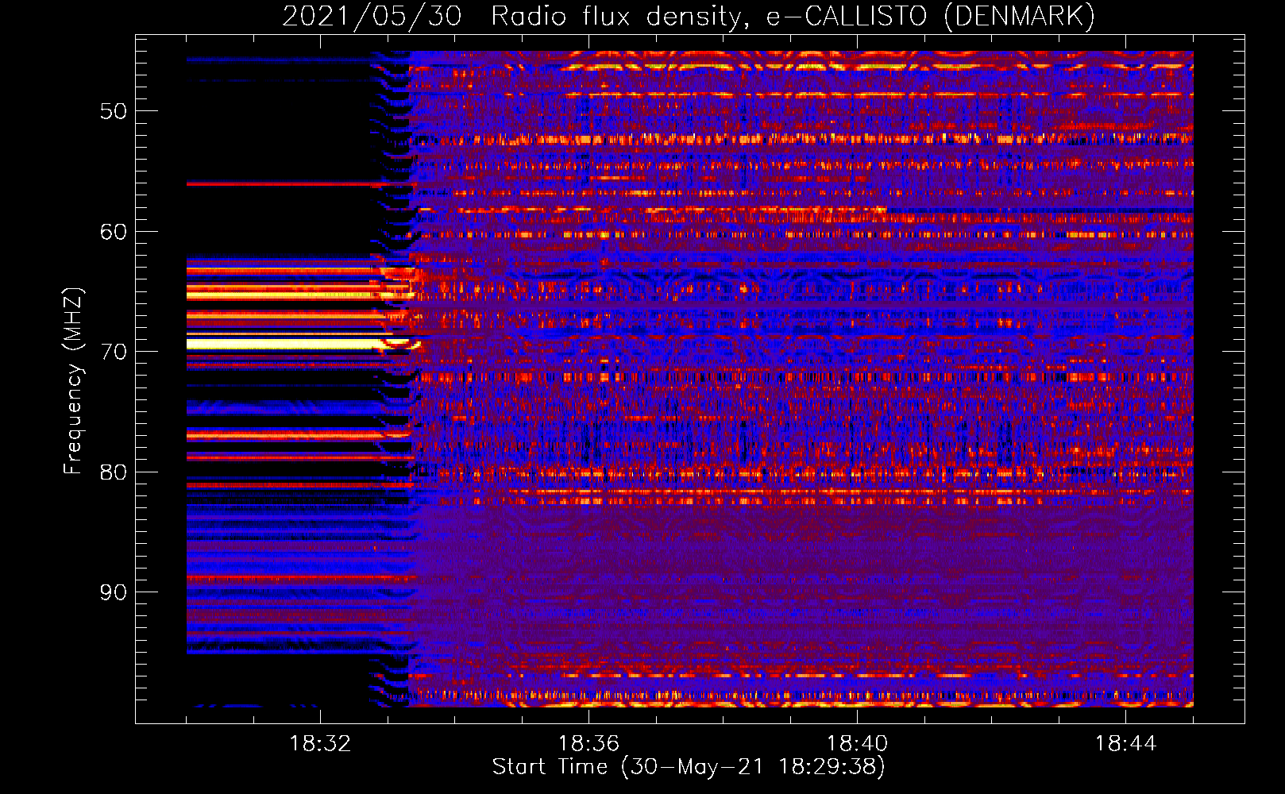Click the 18:44 time tick label
The width and height of the screenshot is (1285, 794).
click(x=1125, y=744)
